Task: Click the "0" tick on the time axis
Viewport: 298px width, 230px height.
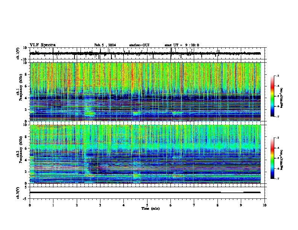Action: pyautogui.click(x=30, y=205)
